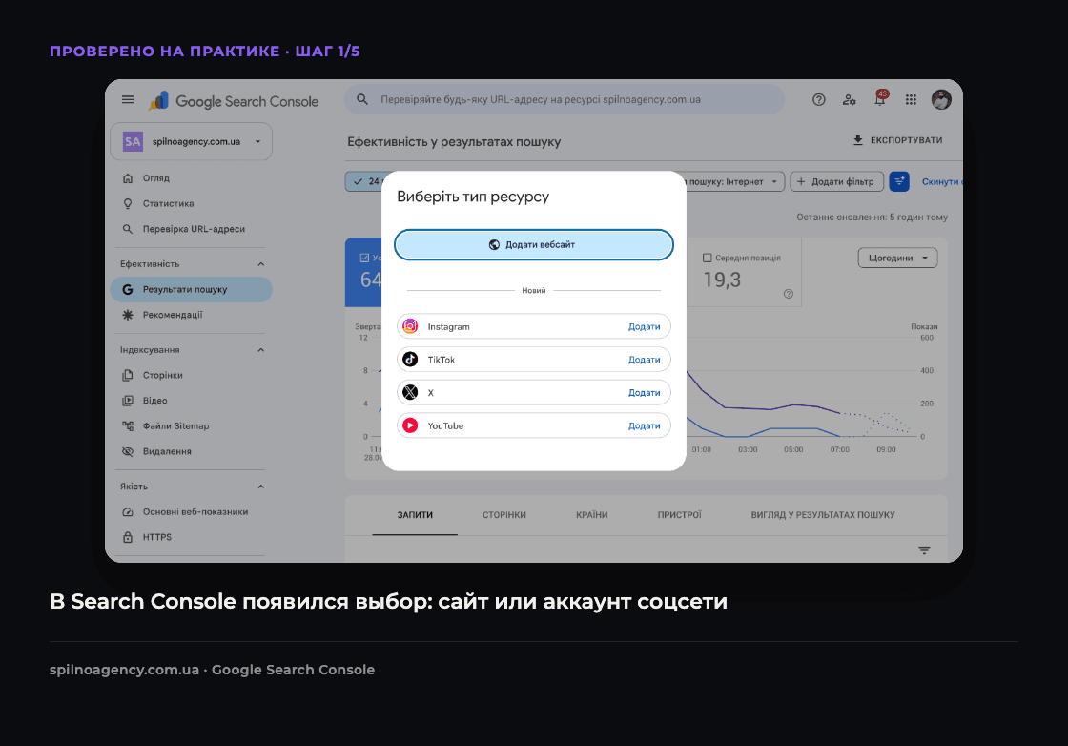The height and width of the screenshot is (746, 1068).
Task: Open Основні веб-показники in sidebar
Action: (191, 511)
